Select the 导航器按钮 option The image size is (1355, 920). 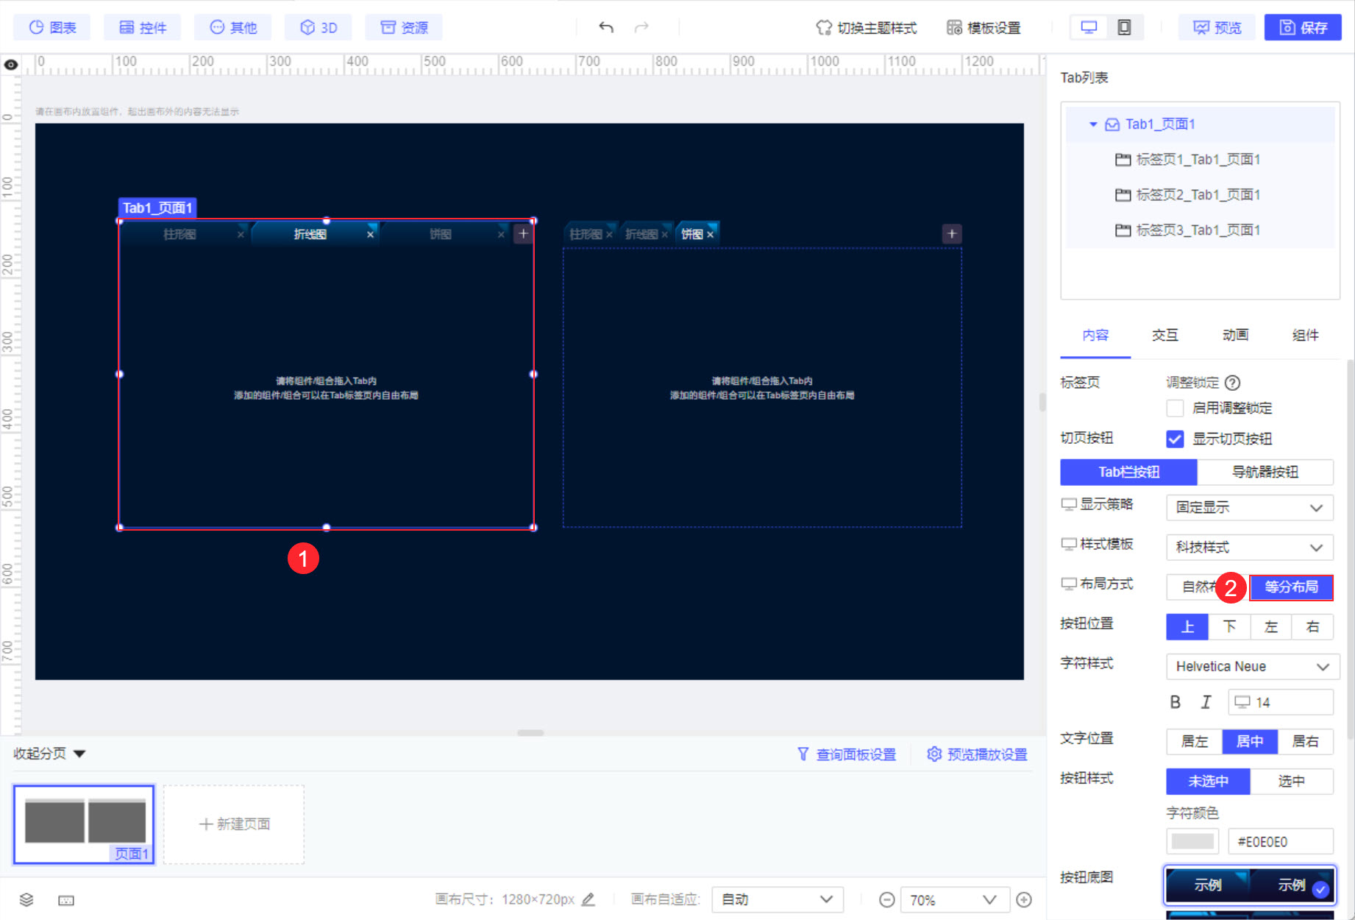(x=1265, y=472)
